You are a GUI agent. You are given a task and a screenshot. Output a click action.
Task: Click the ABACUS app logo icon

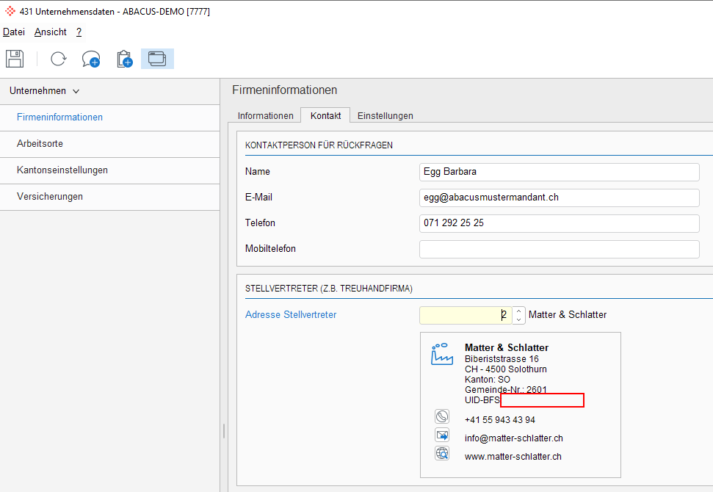tap(10, 11)
